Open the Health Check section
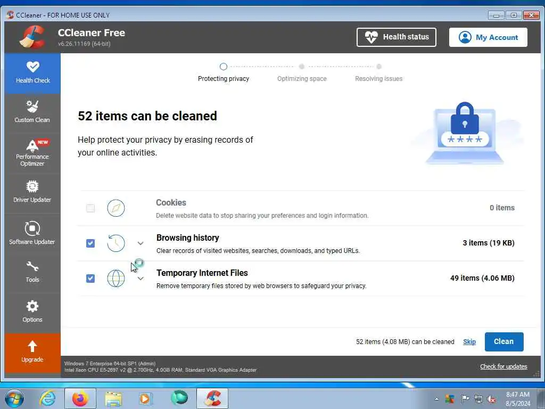Image resolution: width=545 pixels, height=409 pixels. click(32, 73)
